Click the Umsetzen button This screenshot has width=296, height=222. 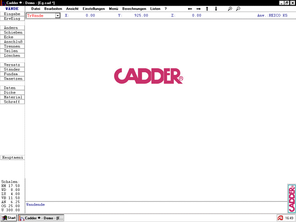point(12,79)
